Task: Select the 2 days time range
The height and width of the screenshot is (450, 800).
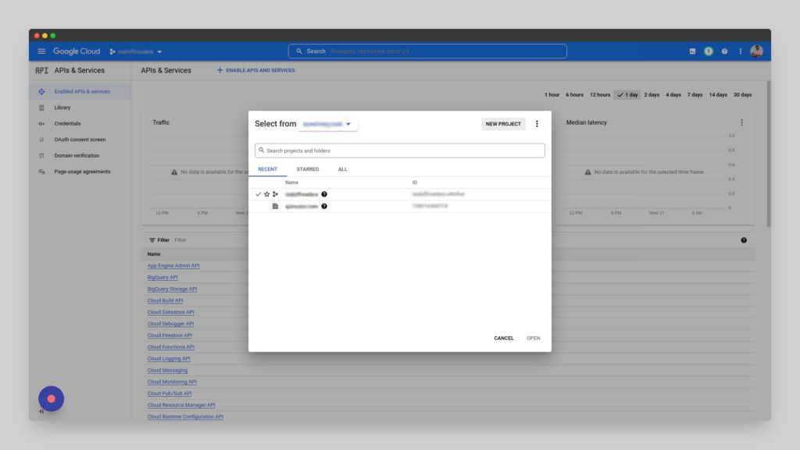Action: (652, 94)
